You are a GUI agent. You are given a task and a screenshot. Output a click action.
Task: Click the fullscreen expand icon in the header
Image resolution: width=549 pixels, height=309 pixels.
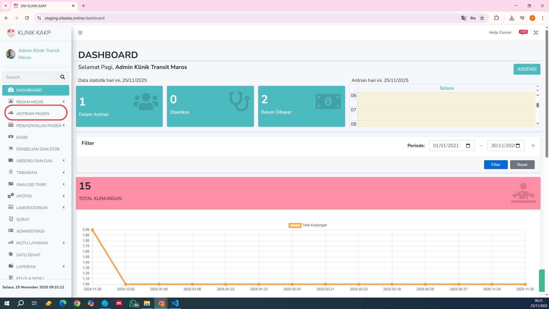point(536,33)
